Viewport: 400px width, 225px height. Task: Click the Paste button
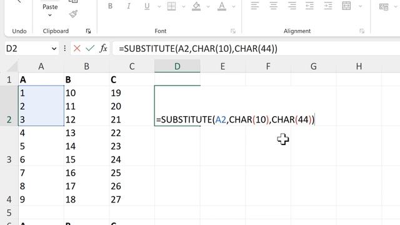pos(50,7)
